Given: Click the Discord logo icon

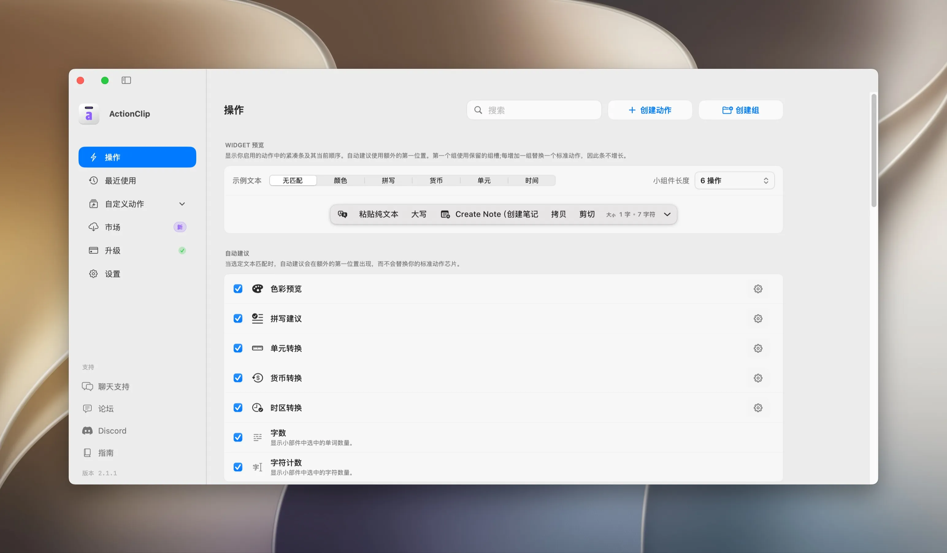Looking at the screenshot, I should [88, 430].
